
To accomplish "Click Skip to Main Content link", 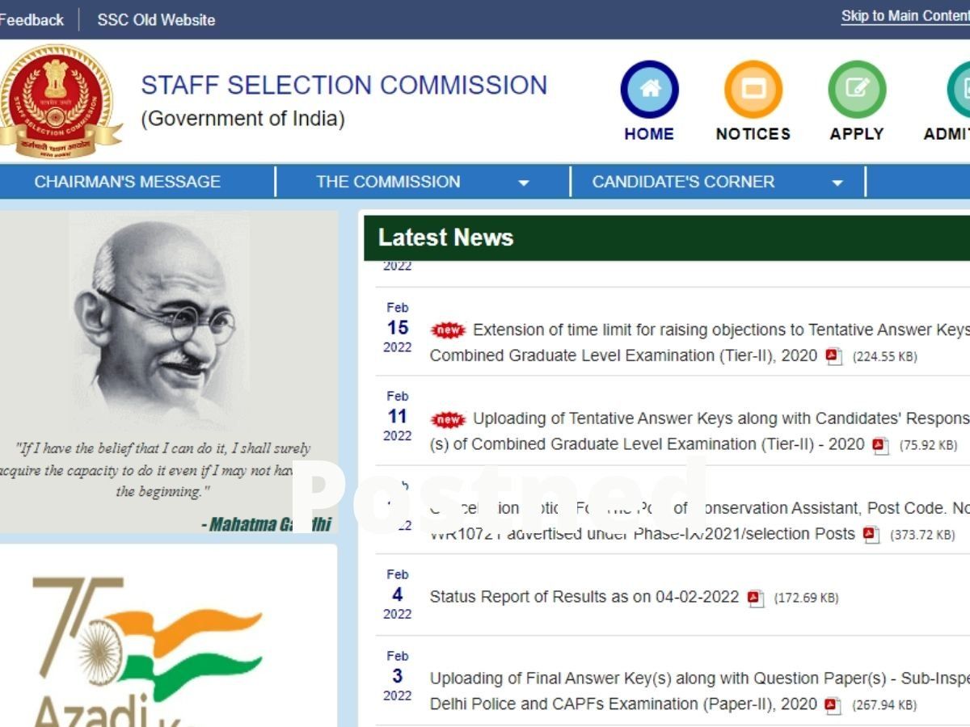I will click(x=905, y=16).
